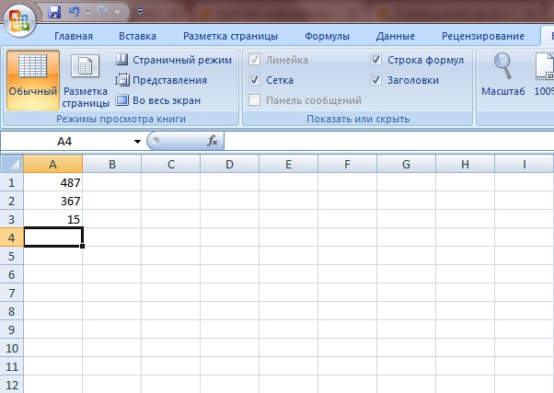Enable Страничный режим page break view
554x393 pixels.
(173, 60)
